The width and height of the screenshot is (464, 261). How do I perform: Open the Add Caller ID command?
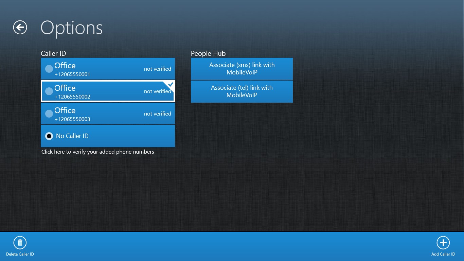pos(443,246)
